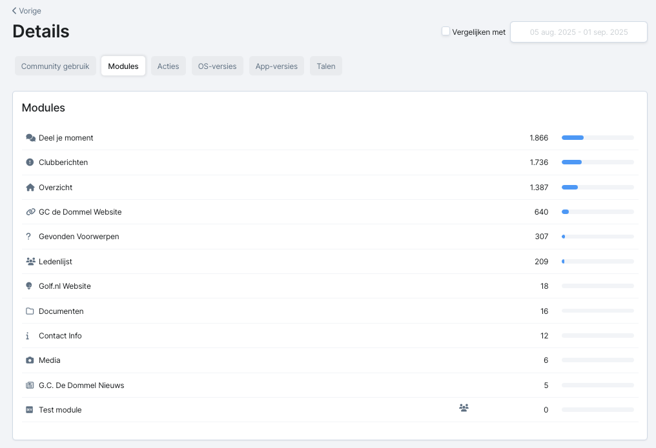
Task: Click the Overzicht home icon
Action: (x=30, y=188)
